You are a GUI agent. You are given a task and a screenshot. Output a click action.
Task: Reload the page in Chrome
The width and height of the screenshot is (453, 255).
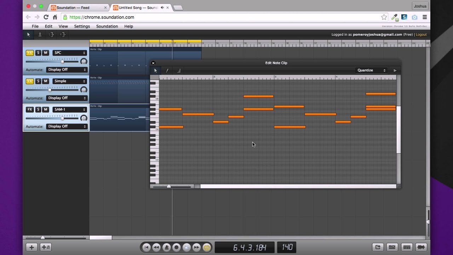tap(46, 17)
